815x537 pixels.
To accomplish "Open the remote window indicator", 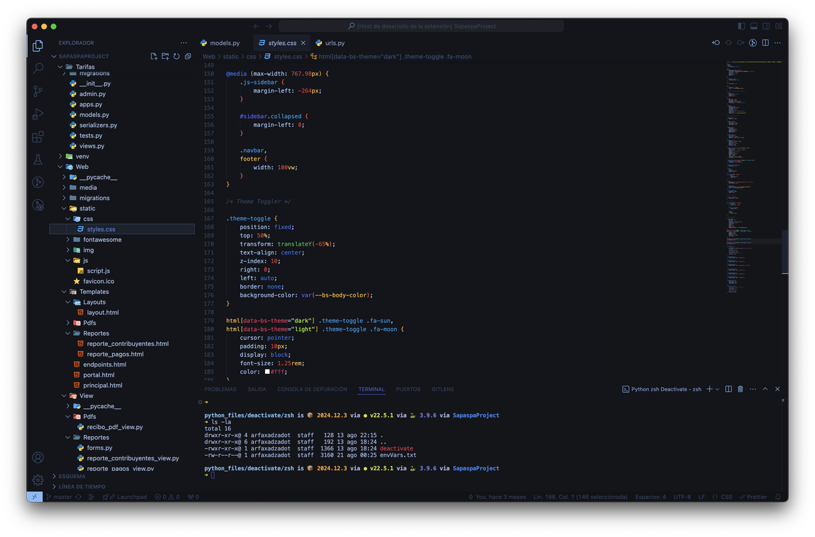I will tap(34, 497).
